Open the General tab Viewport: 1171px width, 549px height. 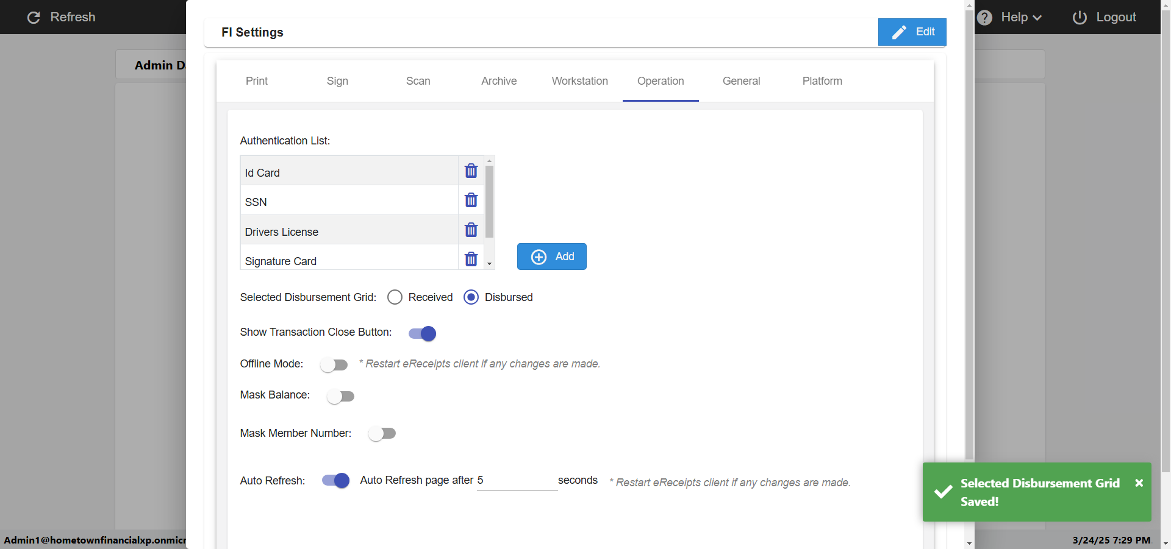[x=742, y=81]
